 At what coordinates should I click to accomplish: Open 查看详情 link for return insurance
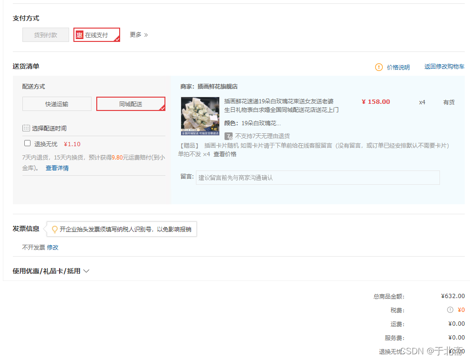(57, 168)
